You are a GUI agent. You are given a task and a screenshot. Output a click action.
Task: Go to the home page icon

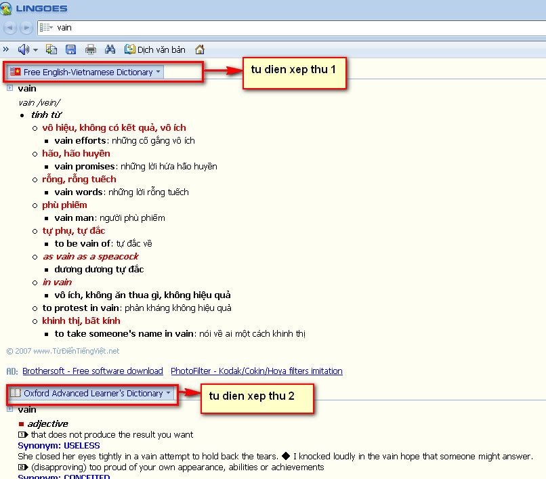click(x=200, y=49)
